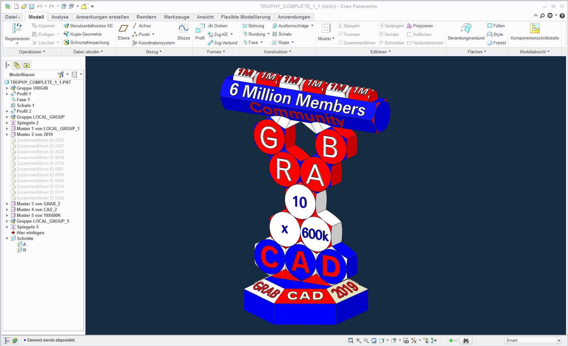Image resolution: width=568 pixels, height=346 pixels.
Task: Save the model using the floppy icon
Action: click(x=31, y=6)
